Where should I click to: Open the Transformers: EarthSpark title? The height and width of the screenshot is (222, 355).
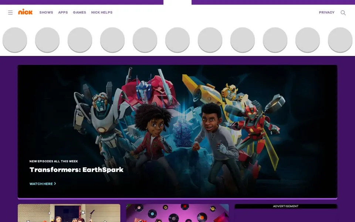(x=76, y=170)
